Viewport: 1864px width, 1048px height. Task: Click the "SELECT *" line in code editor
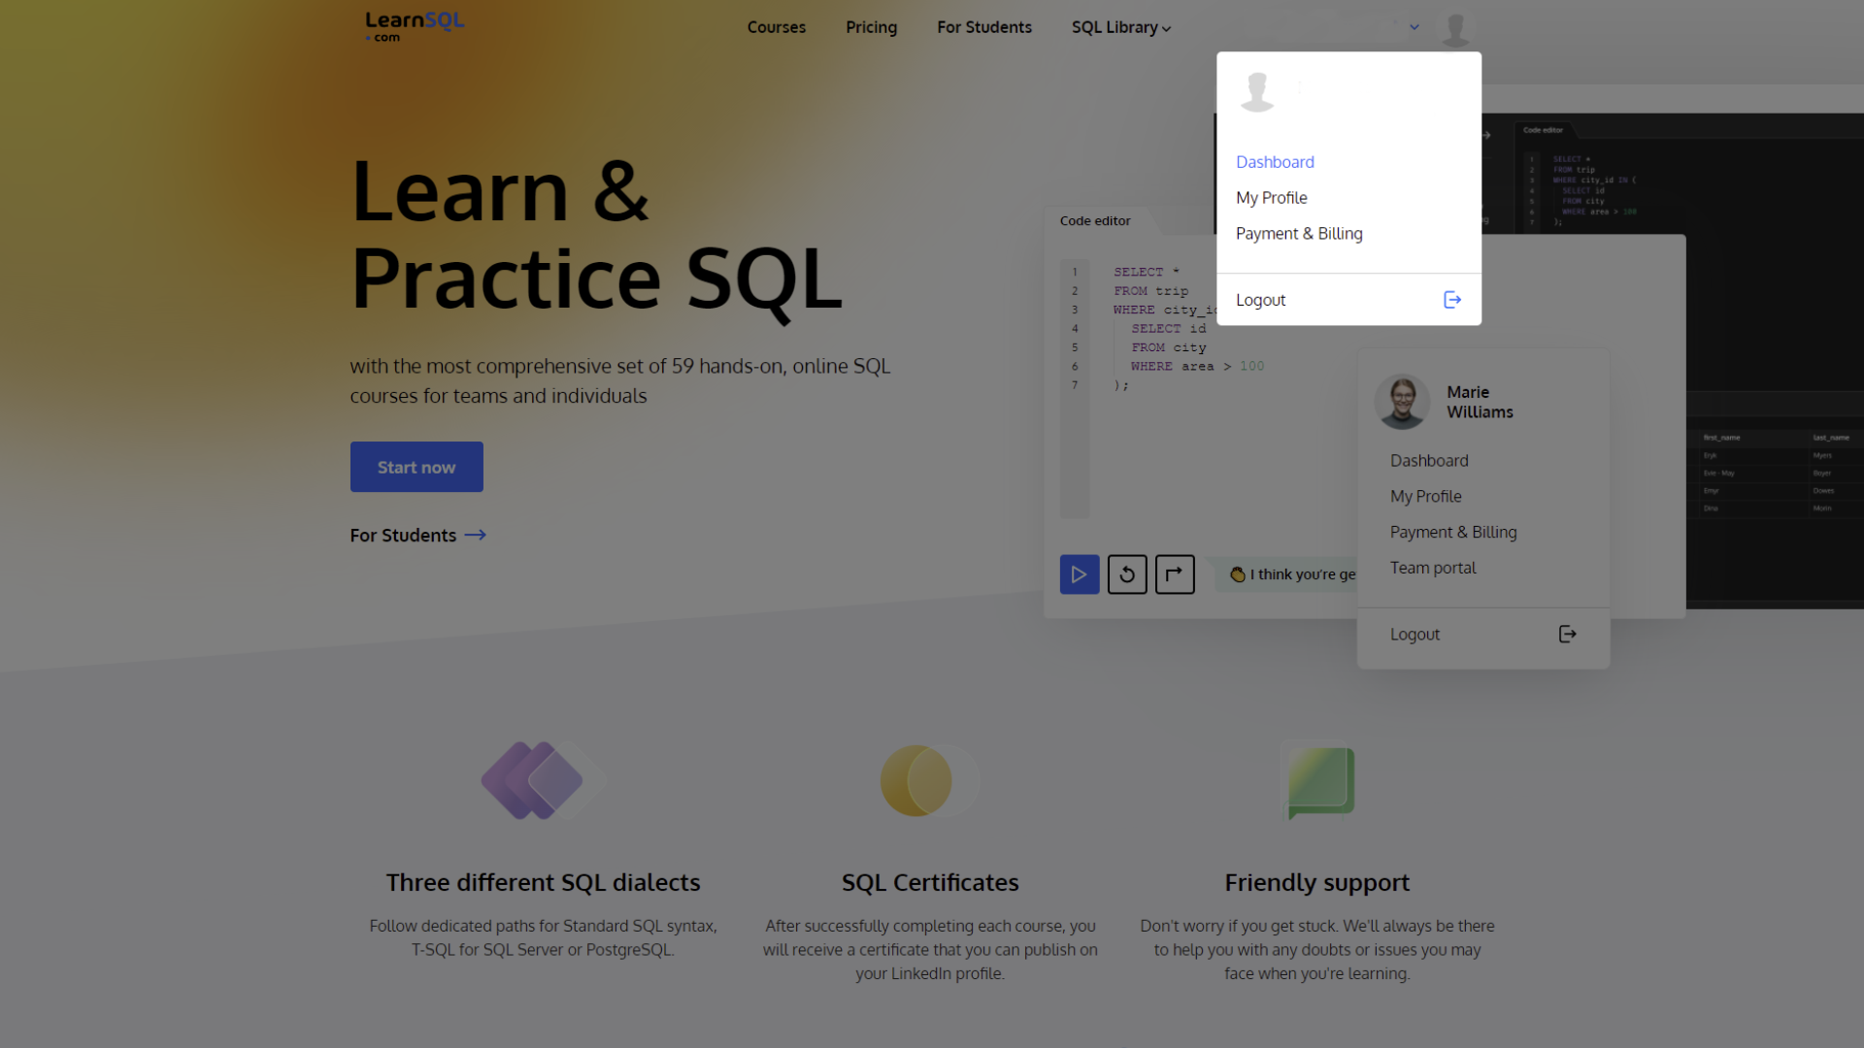click(1147, 273)
